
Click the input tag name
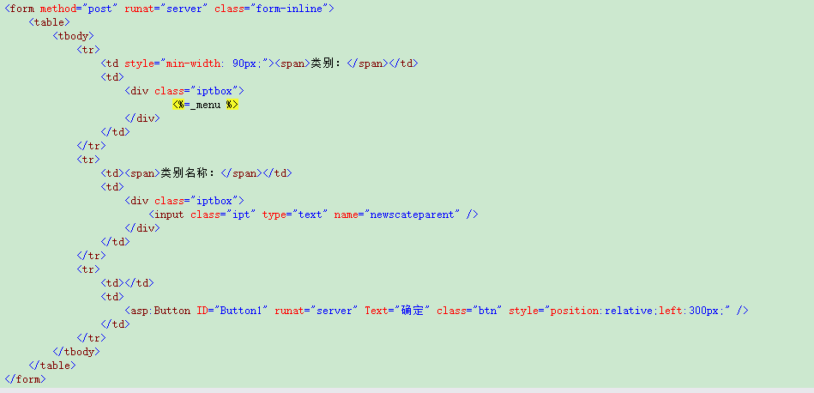click(169, 215)
